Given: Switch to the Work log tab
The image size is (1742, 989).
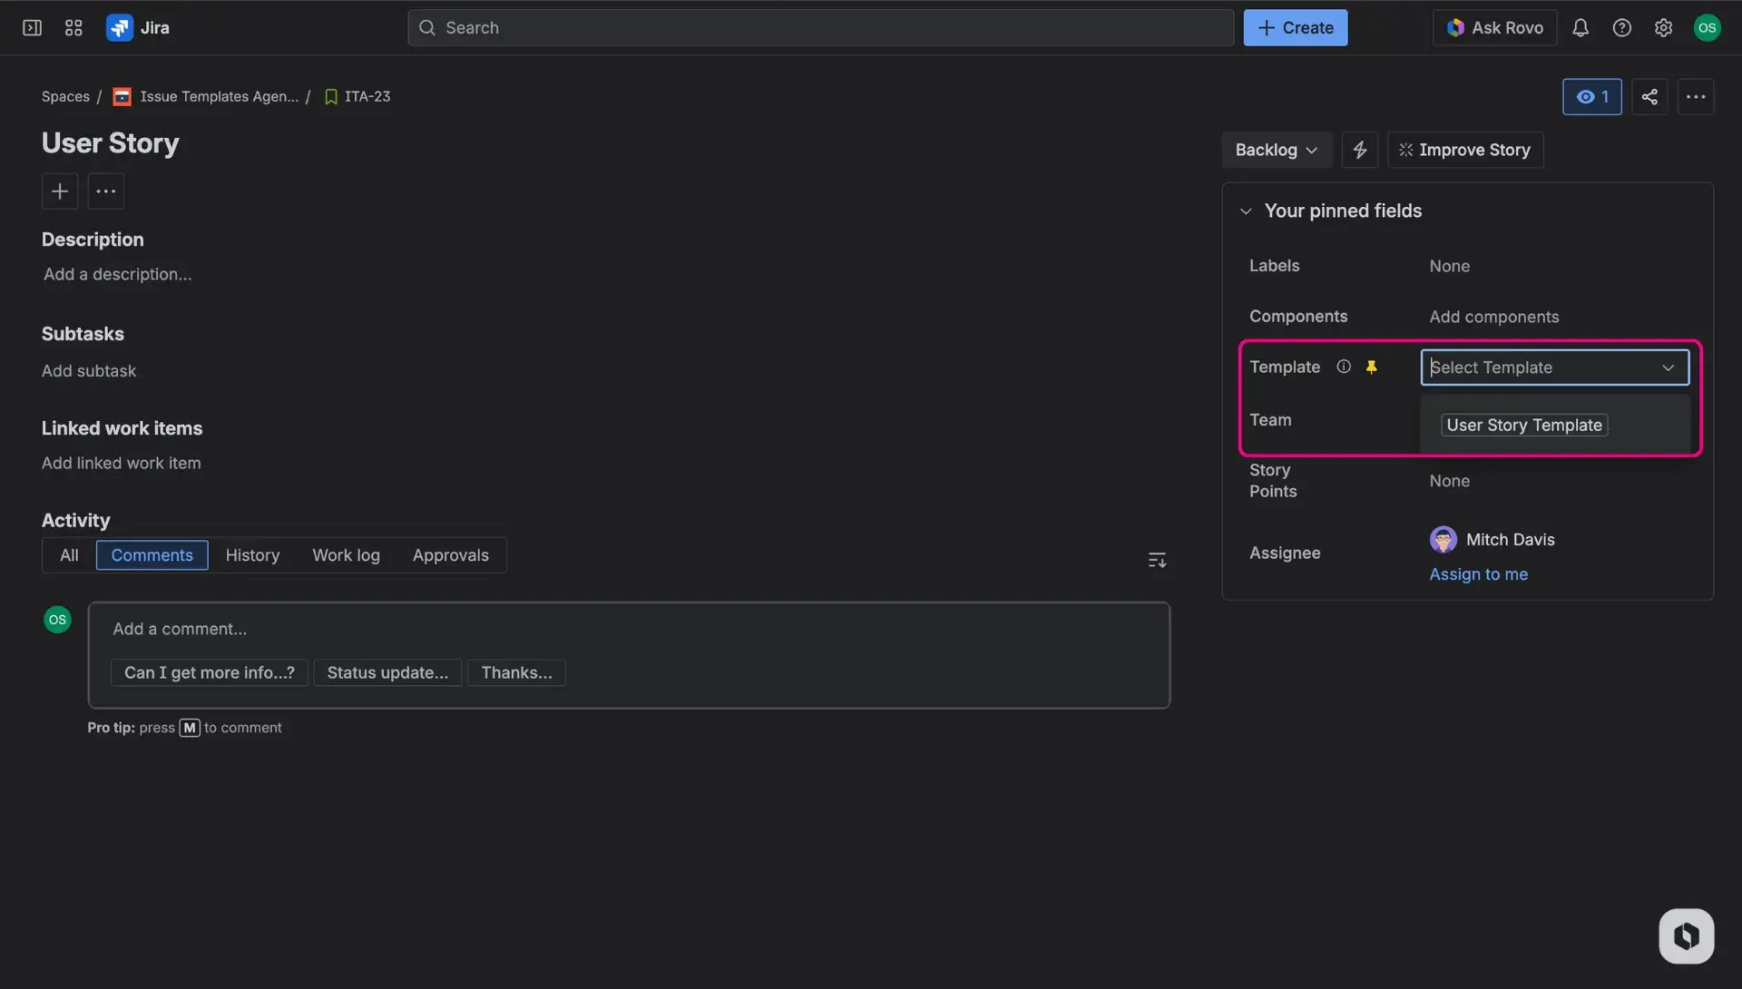Looking at the screenshot, I should coord(346,555).
